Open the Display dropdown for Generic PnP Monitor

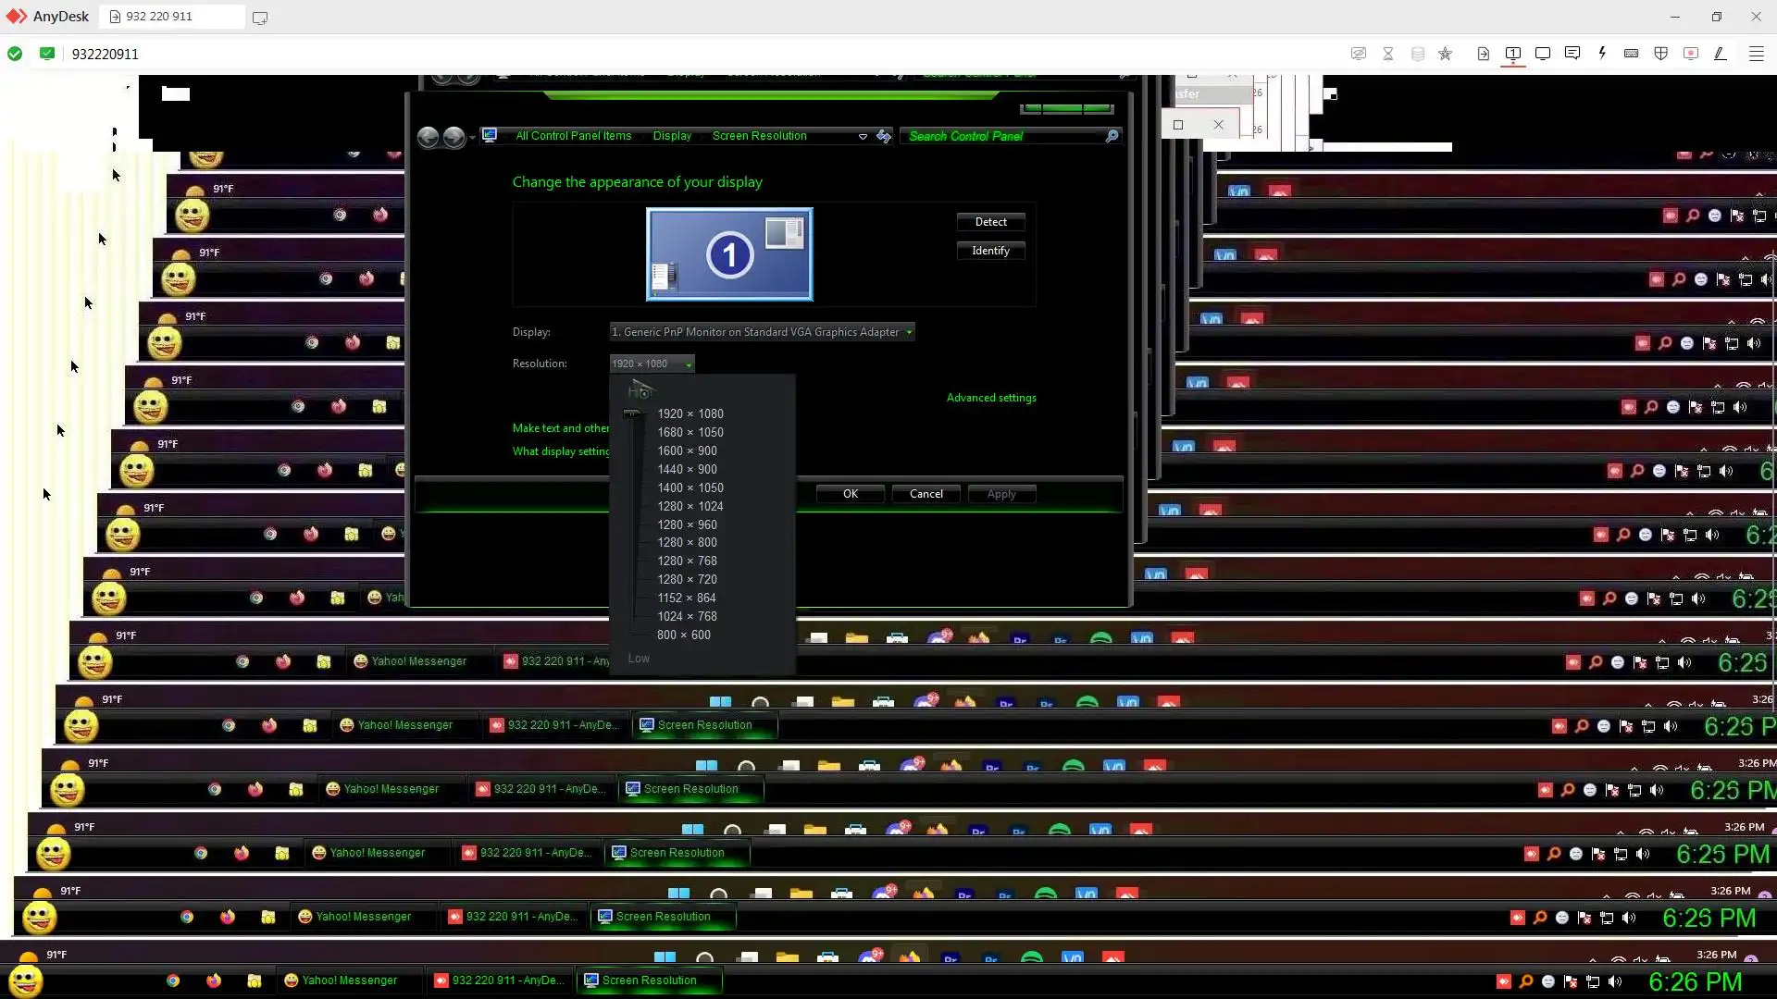pyautogui.click(x=762, y=332)
